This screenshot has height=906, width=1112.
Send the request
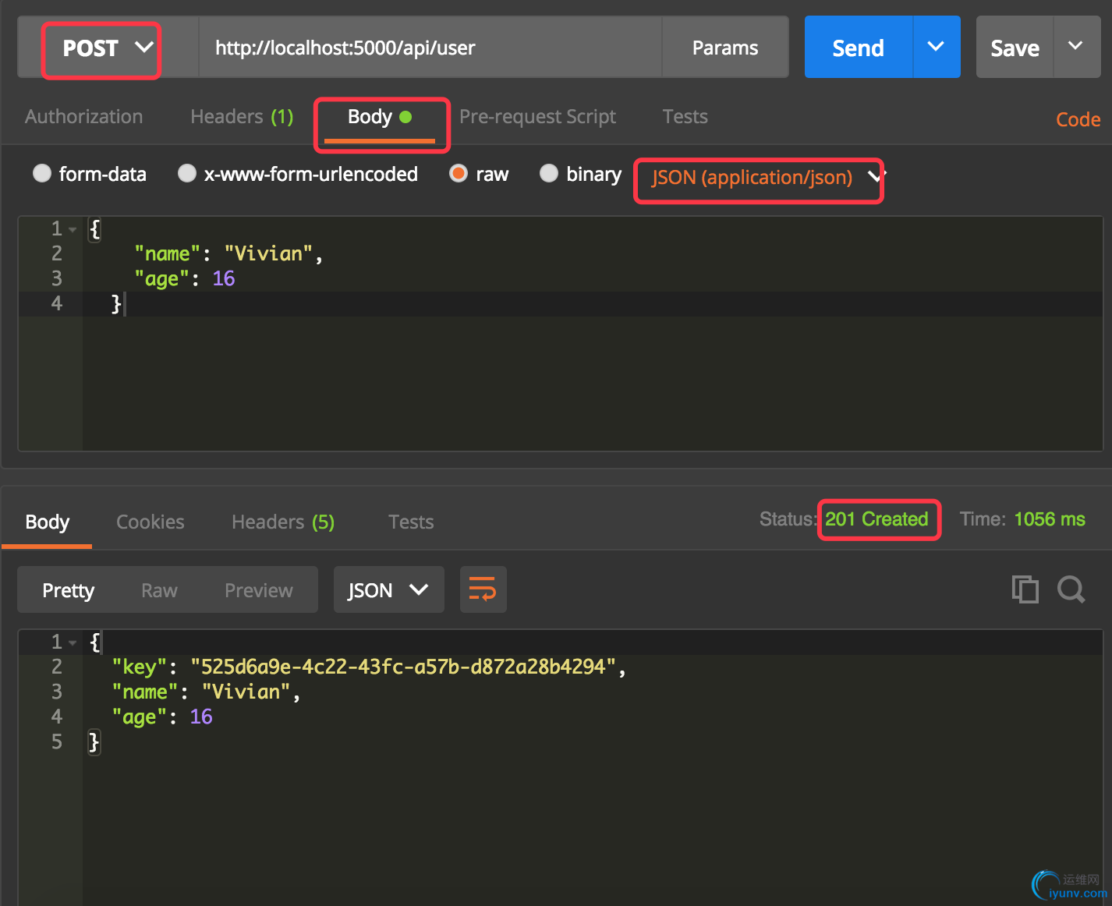(x=858, y=48)
